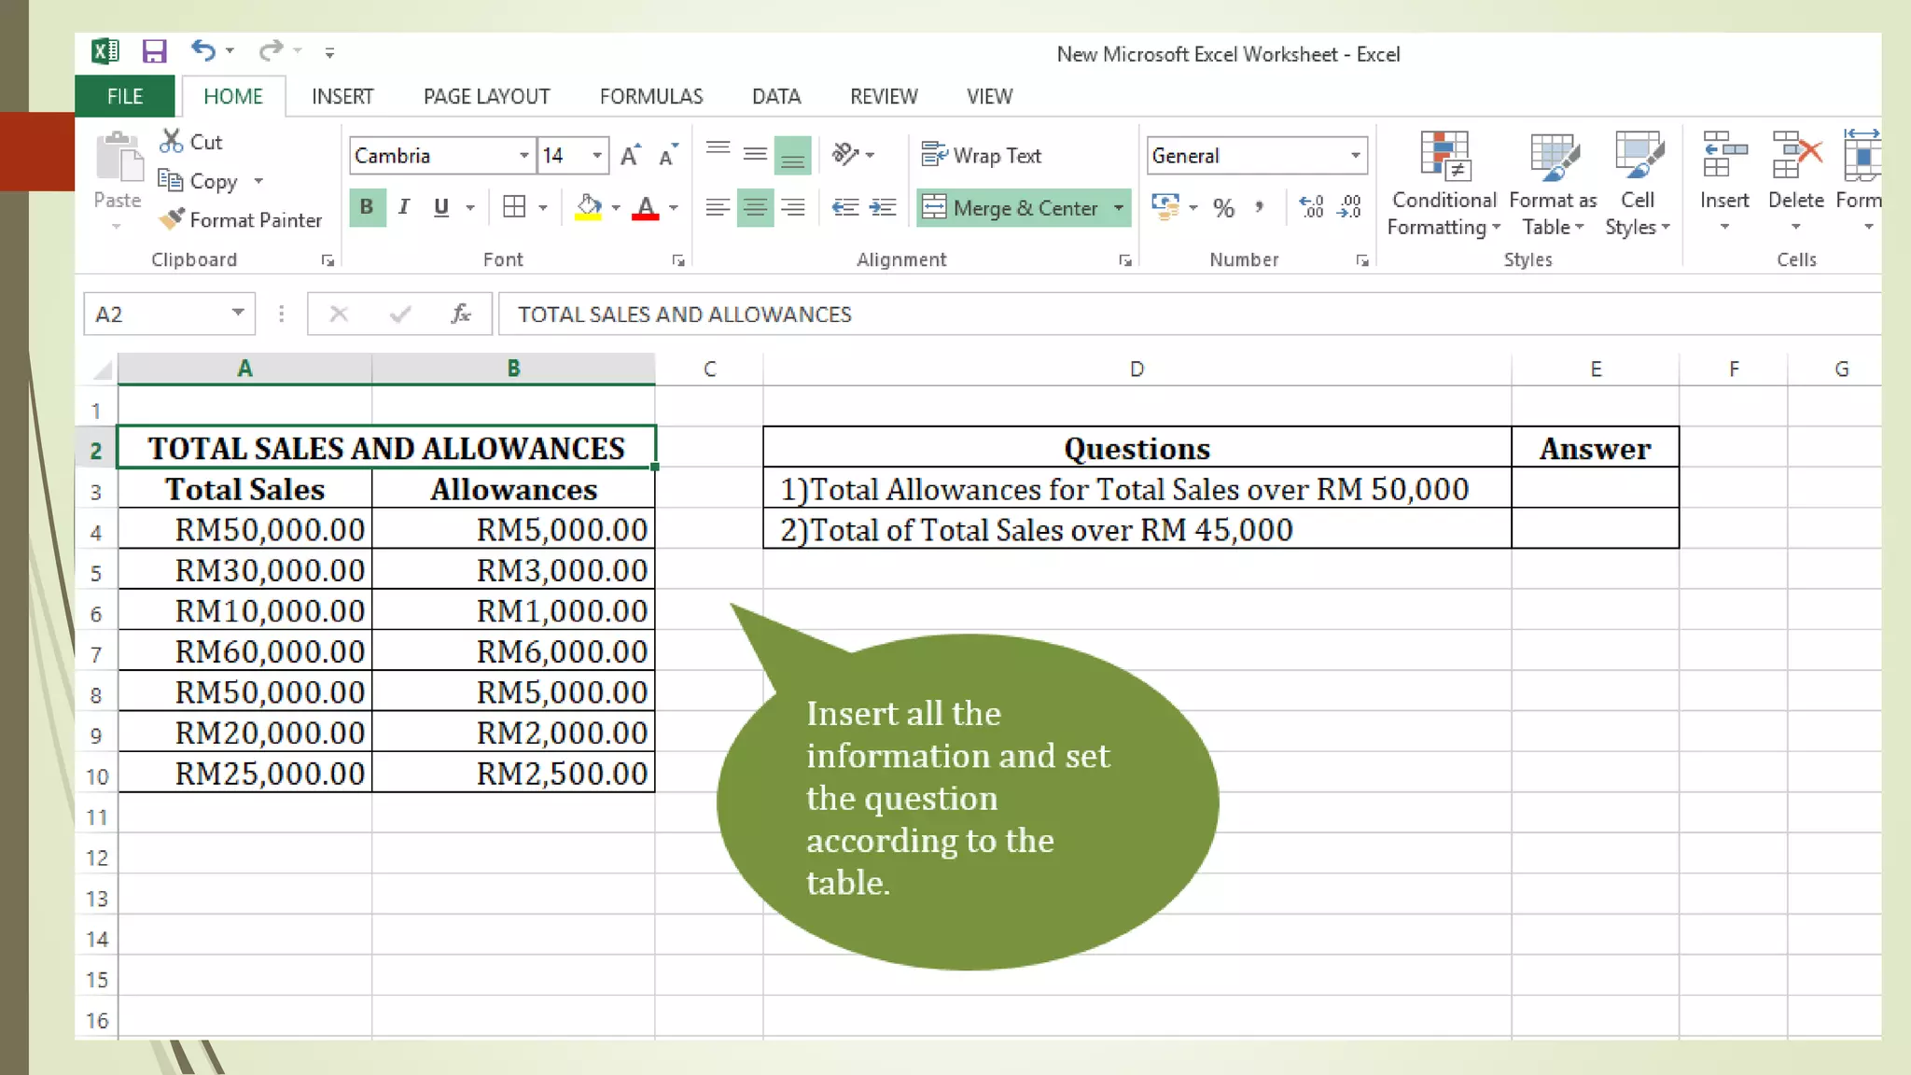This screenshot has height=1075, width=1911.
Task: Open Font settings dialog launcher
Action: [x=678, y=261]
